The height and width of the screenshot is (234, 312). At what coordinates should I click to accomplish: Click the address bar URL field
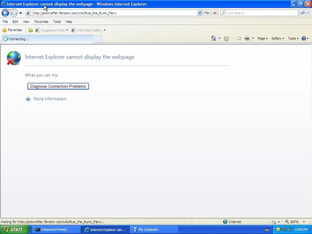pos(115,13)
